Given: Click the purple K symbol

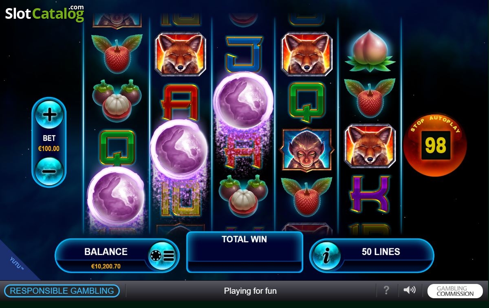Looking at the screenshot, I should click(370, 194).
